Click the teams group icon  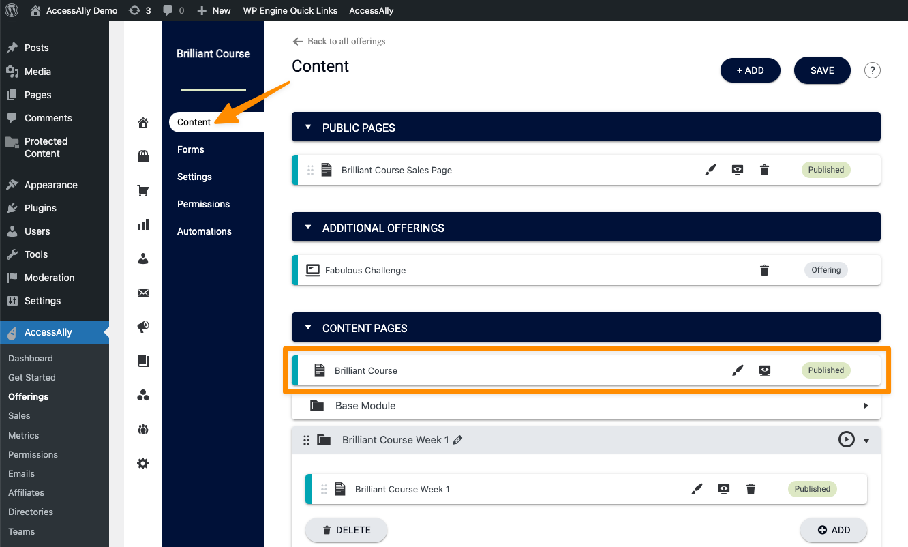tap(143, 429)
